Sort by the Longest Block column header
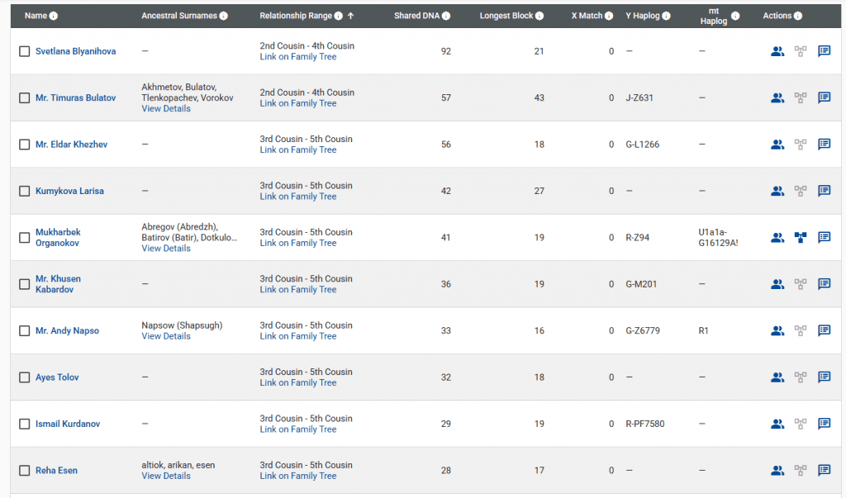 point(506,16)
